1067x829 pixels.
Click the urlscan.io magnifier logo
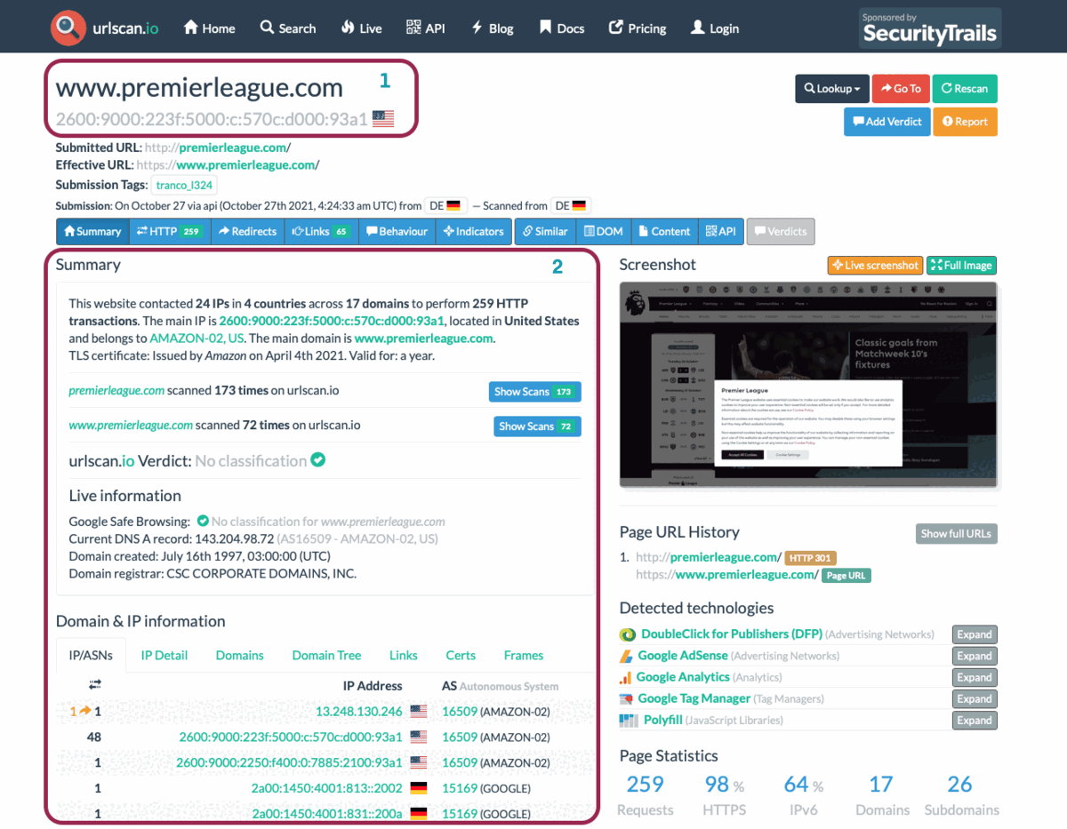[68, 28]
